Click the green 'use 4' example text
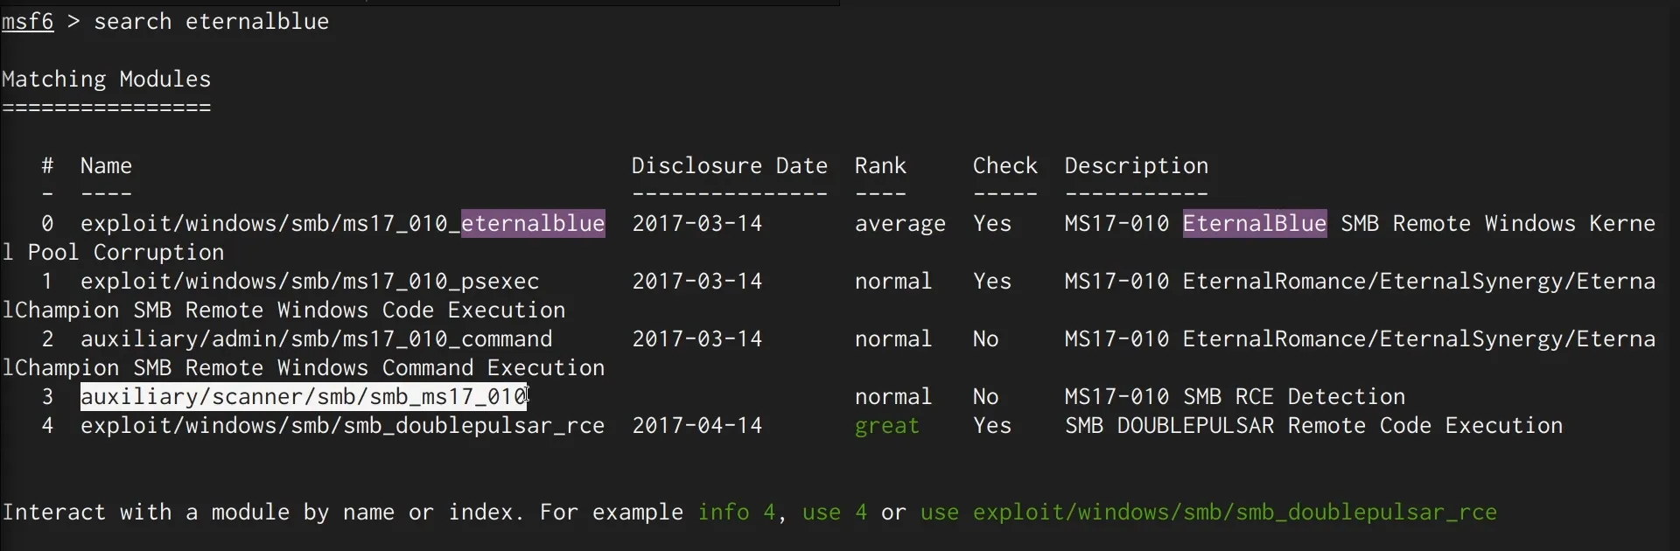Screen dimensions: 1680x551 point(835,513)
